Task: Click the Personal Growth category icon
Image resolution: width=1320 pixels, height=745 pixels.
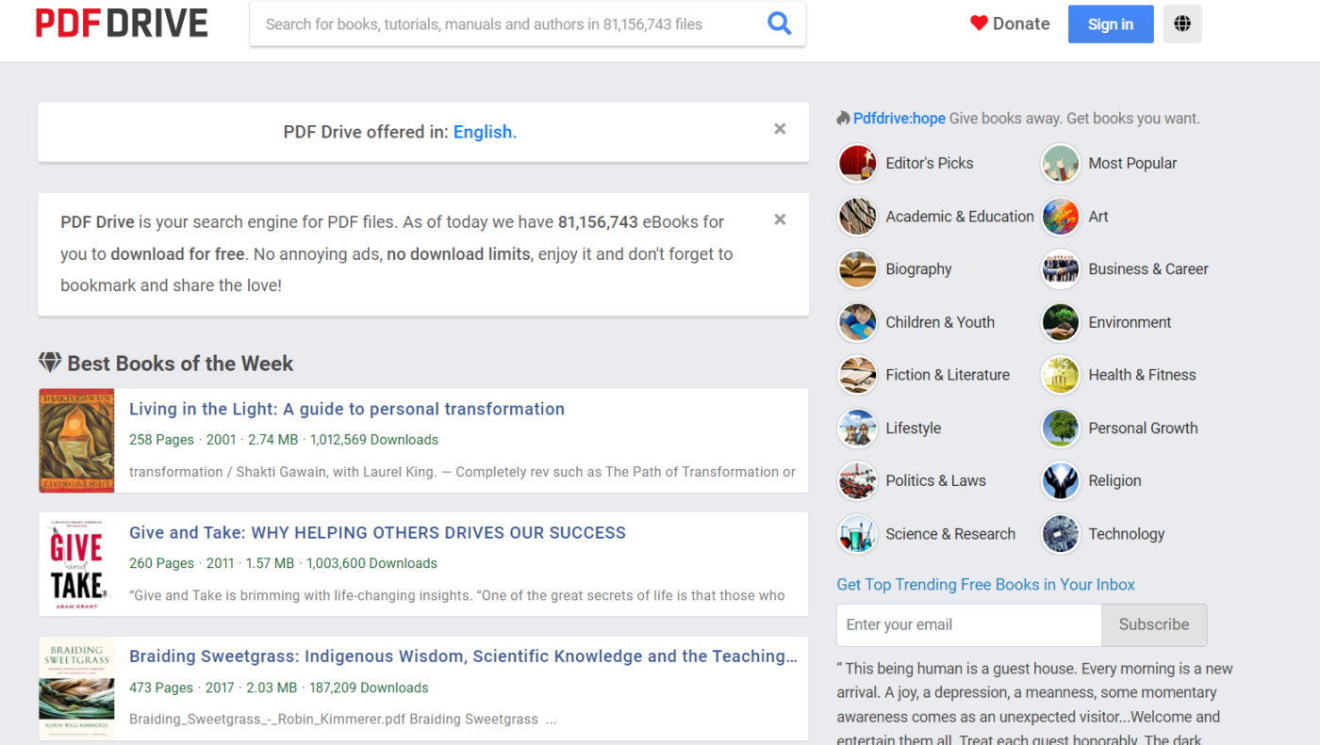Action: coord(1061,428)
